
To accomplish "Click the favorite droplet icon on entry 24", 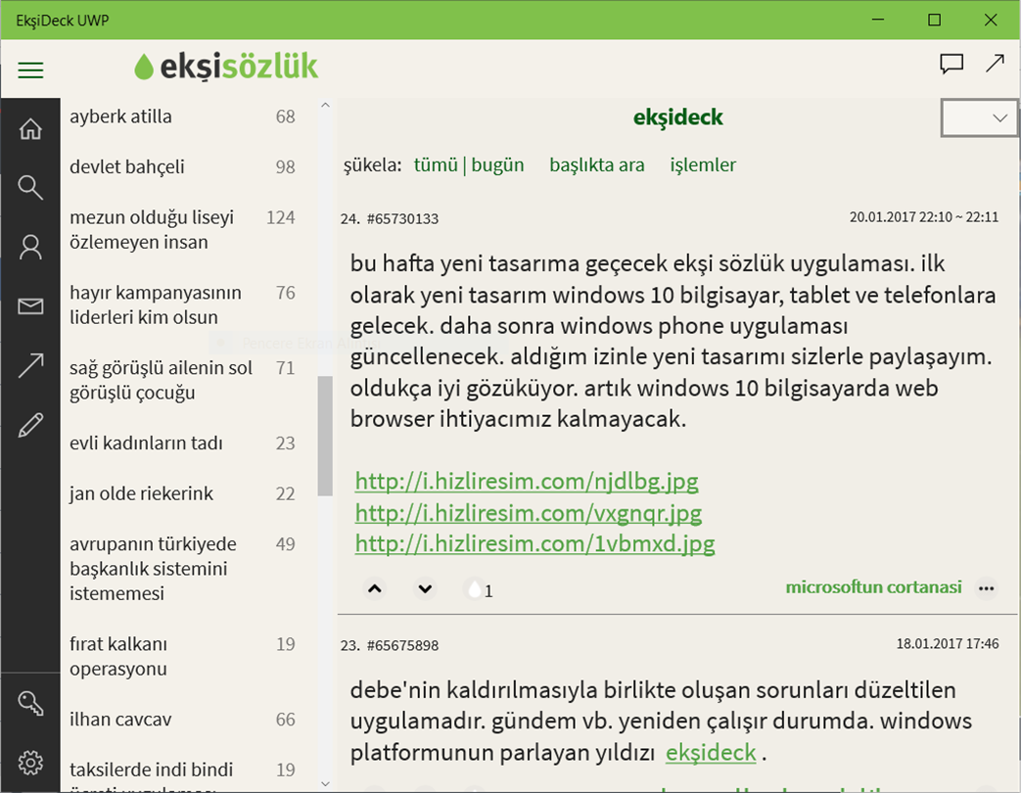I will pyautogui.click(x=475, y=589).
